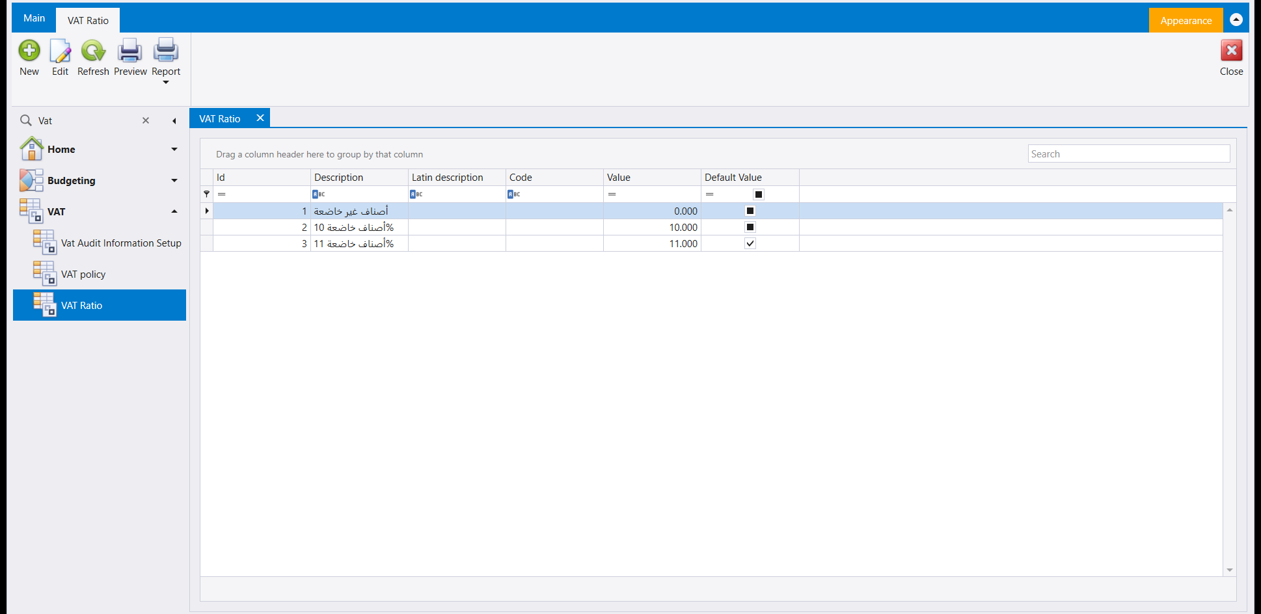Close the VAT Ratio document tab

pyautogui.click(x=260, y=118)
